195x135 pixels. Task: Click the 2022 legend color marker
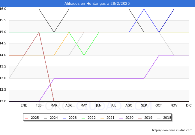point(83,118)
